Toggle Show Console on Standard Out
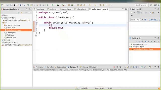 (134, 67)
